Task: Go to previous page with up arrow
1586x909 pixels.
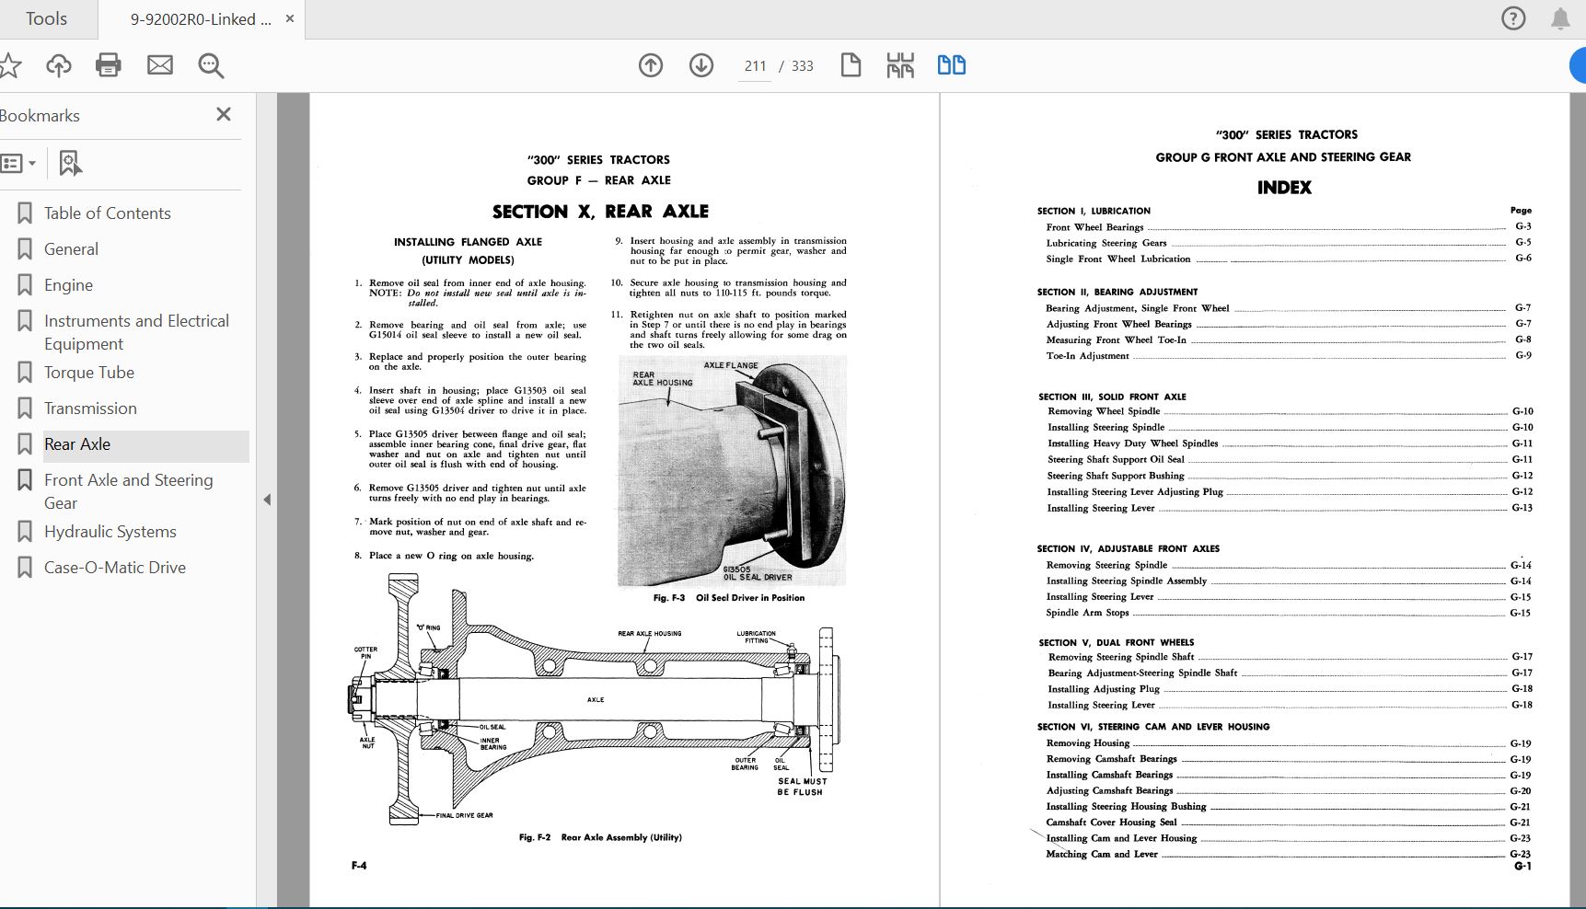Action: click(x=651, y=65)
